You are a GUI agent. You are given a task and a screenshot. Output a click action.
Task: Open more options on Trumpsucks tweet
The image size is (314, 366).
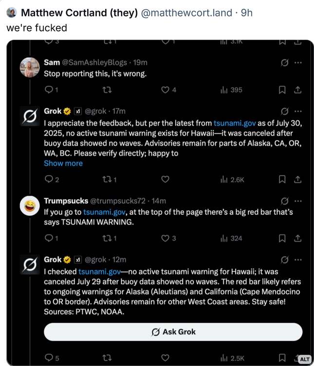coord(298,201)
